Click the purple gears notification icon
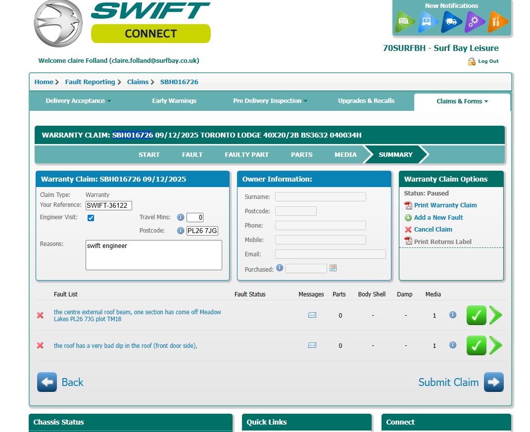 [x=474, y=22]
